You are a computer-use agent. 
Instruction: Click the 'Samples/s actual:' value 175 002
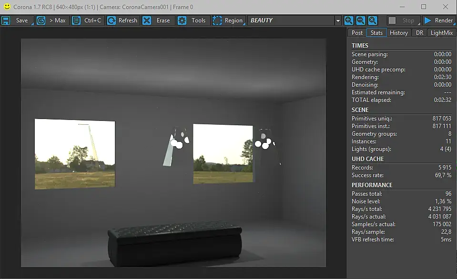442,224
